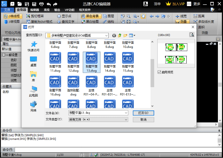The height and width of the screenshot is (158, 223).
Task: Switch to the 编辑器 tab
Action: pos(34,10)
